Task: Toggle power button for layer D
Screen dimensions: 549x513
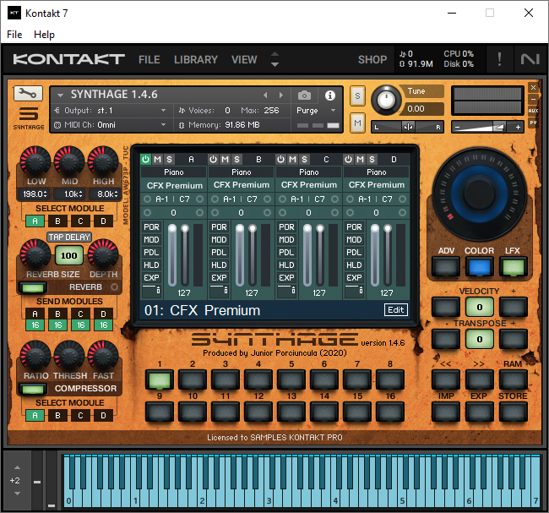Action: tap(348, 160)
